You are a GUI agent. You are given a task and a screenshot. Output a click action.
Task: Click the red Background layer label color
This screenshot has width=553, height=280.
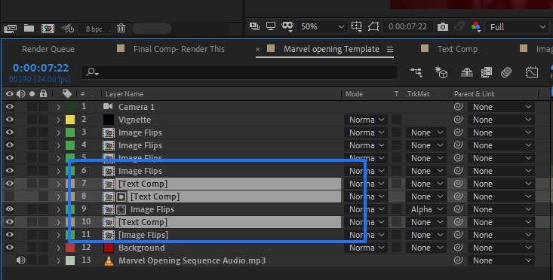point(70,248)
